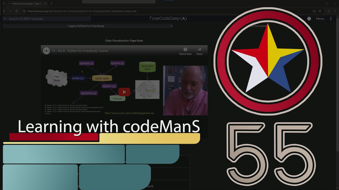Reload the freeCodeCamp page
The height and width of the screenshot is (190, 339).
pos(16,11)
